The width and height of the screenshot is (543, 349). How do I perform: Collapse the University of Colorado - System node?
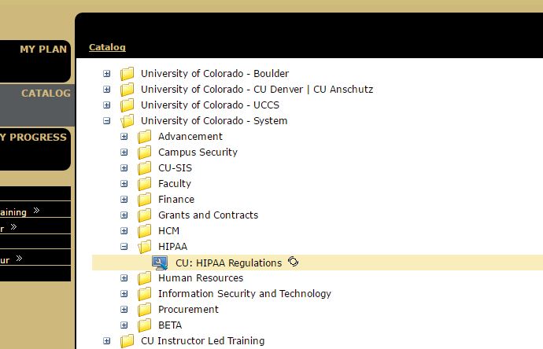[107, 121]
